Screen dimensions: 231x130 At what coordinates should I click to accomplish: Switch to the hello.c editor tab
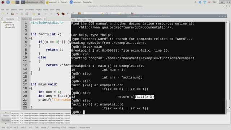[x=25, y=19]
